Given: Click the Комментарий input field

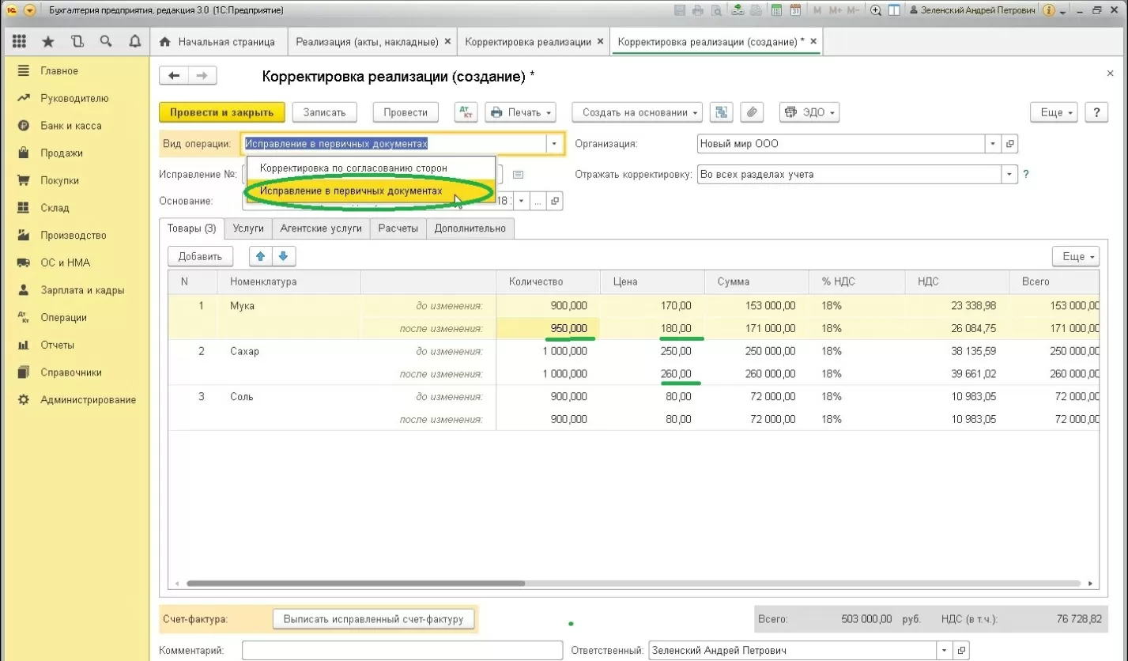Looking at the screenshot, I should tap(395, 650).
